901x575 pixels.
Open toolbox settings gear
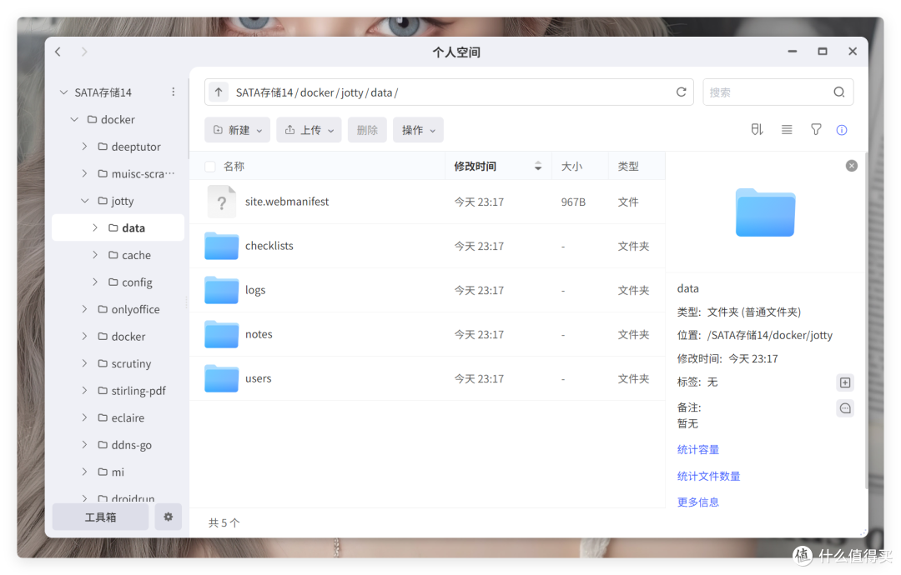[x=169, y=517]
